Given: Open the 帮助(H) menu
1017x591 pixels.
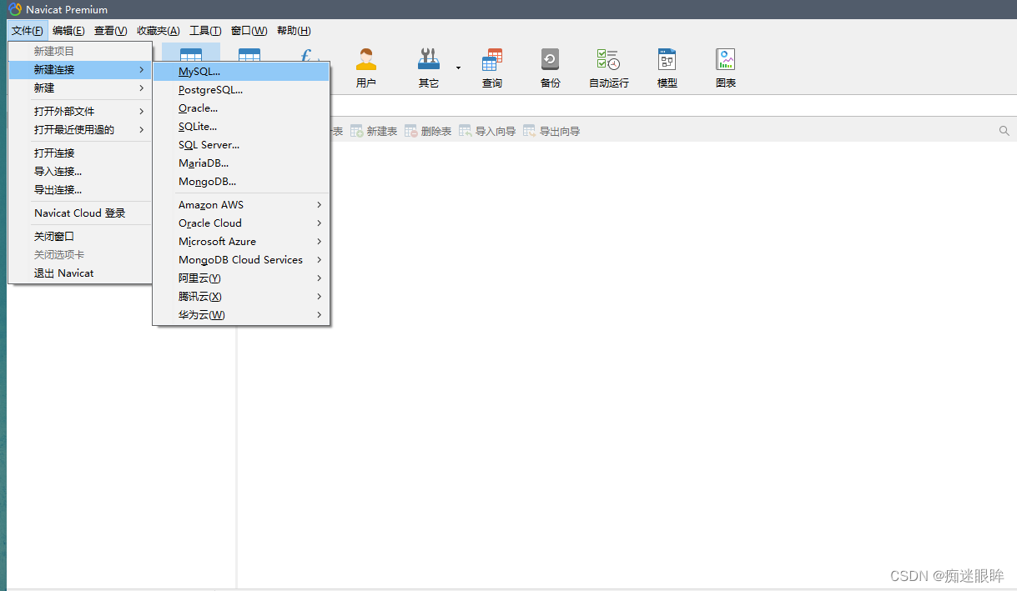Looking at the screenshot, I should (x=294, y=31).
